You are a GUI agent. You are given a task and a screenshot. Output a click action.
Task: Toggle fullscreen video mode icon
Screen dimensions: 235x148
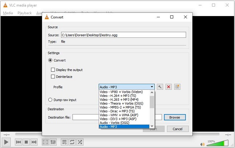point(45,142)
